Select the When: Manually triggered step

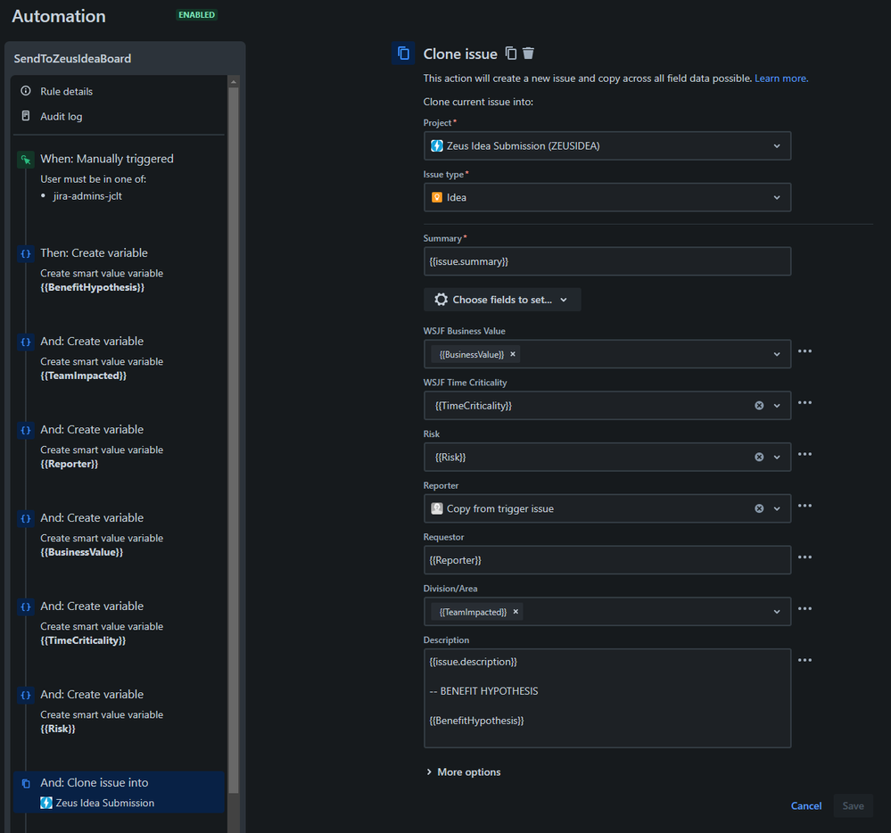click(119, 177)
